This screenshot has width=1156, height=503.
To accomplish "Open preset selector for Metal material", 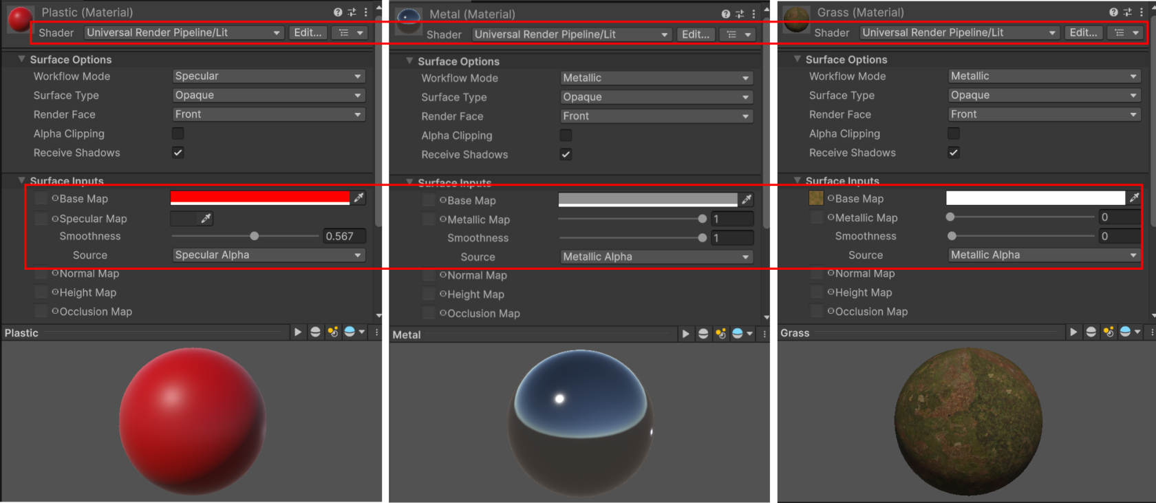I will (740, 14).
